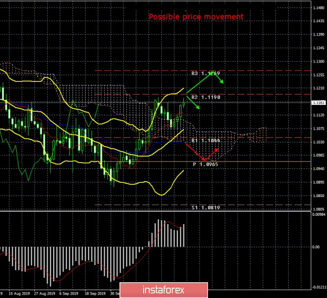
Task: Click the P 1.0965 pivot label
Action: click(206, 165)
